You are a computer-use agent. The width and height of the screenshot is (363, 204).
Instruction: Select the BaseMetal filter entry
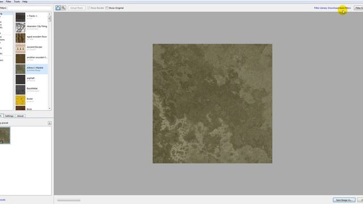tap(32, 90)
